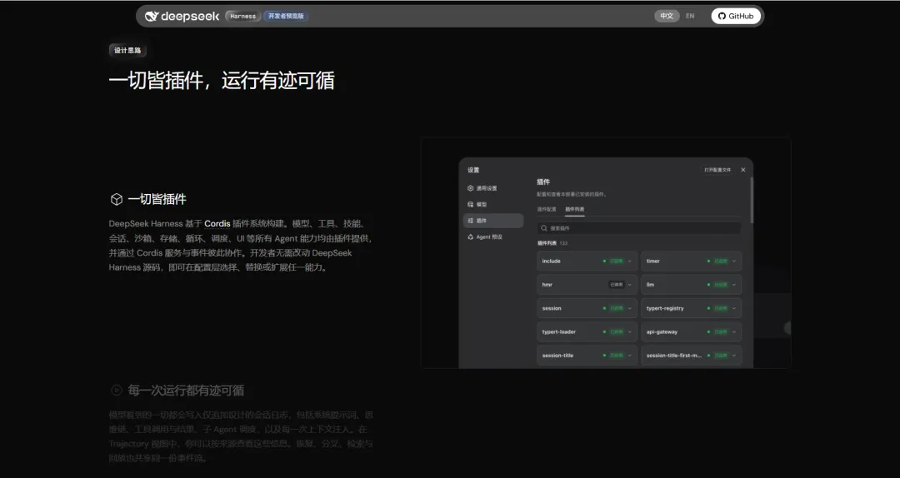The height and width of the screenshot is (478, 900).
Task: Expand the session plugin chevron
Action: [x=630, y=308]
